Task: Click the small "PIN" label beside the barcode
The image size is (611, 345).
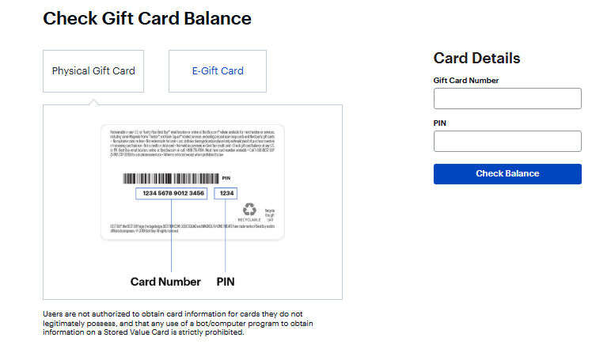Action: coord(226,178)
